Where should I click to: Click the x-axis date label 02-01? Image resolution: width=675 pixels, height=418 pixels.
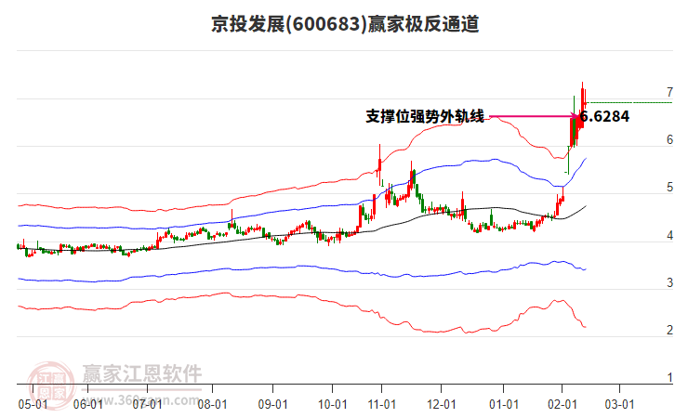pyautogui.click(x=562, y=404)
